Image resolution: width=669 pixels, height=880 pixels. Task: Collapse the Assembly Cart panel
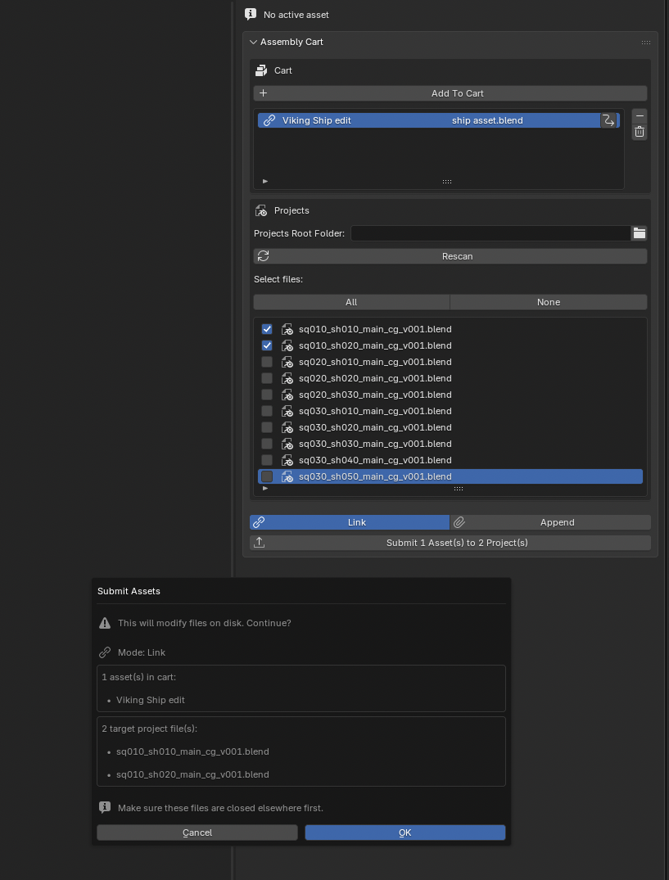click(x=253, y=42)
